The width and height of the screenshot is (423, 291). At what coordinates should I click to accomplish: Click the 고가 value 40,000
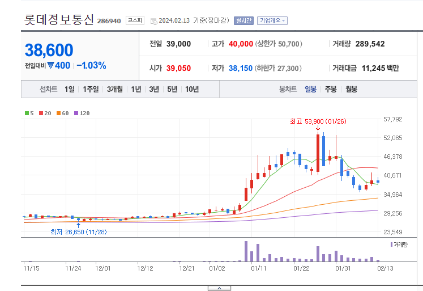tap(241, 44)
